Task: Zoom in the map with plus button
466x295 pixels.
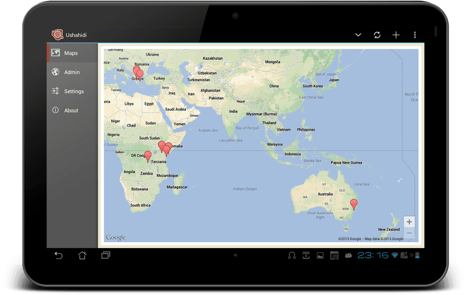Action: 409,222
